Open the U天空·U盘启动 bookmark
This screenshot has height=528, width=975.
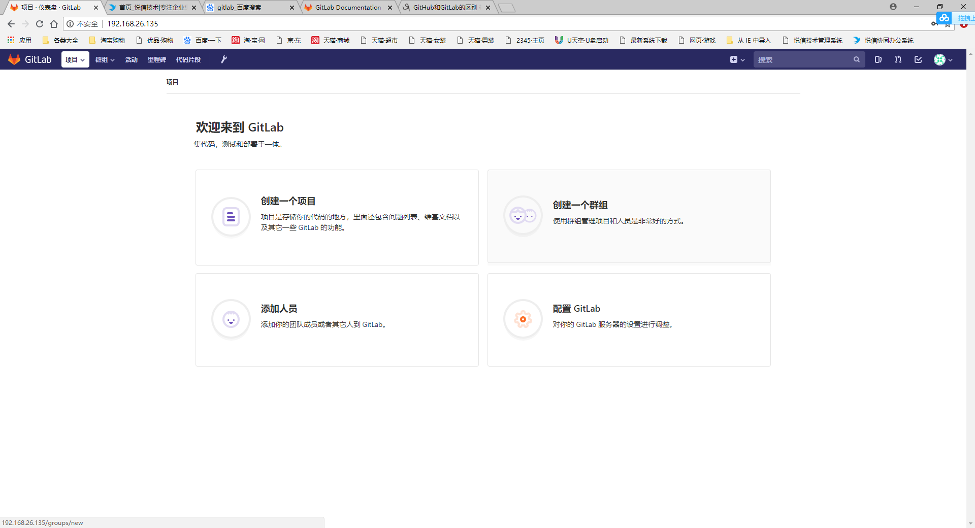coord(582,40)
